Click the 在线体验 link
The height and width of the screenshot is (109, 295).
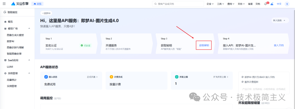click(257, 89)
